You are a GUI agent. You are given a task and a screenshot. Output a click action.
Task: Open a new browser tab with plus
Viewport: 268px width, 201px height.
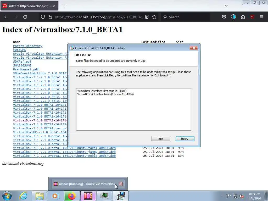(x=64, y=6)
